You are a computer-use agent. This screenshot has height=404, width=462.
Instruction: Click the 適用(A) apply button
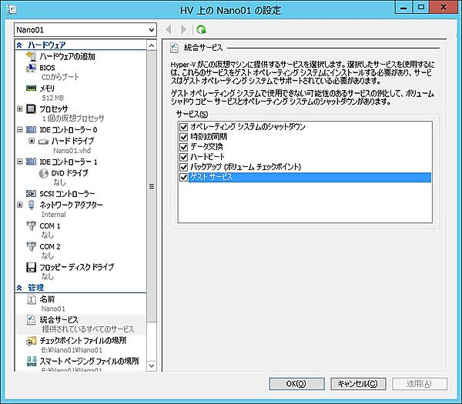420,384
